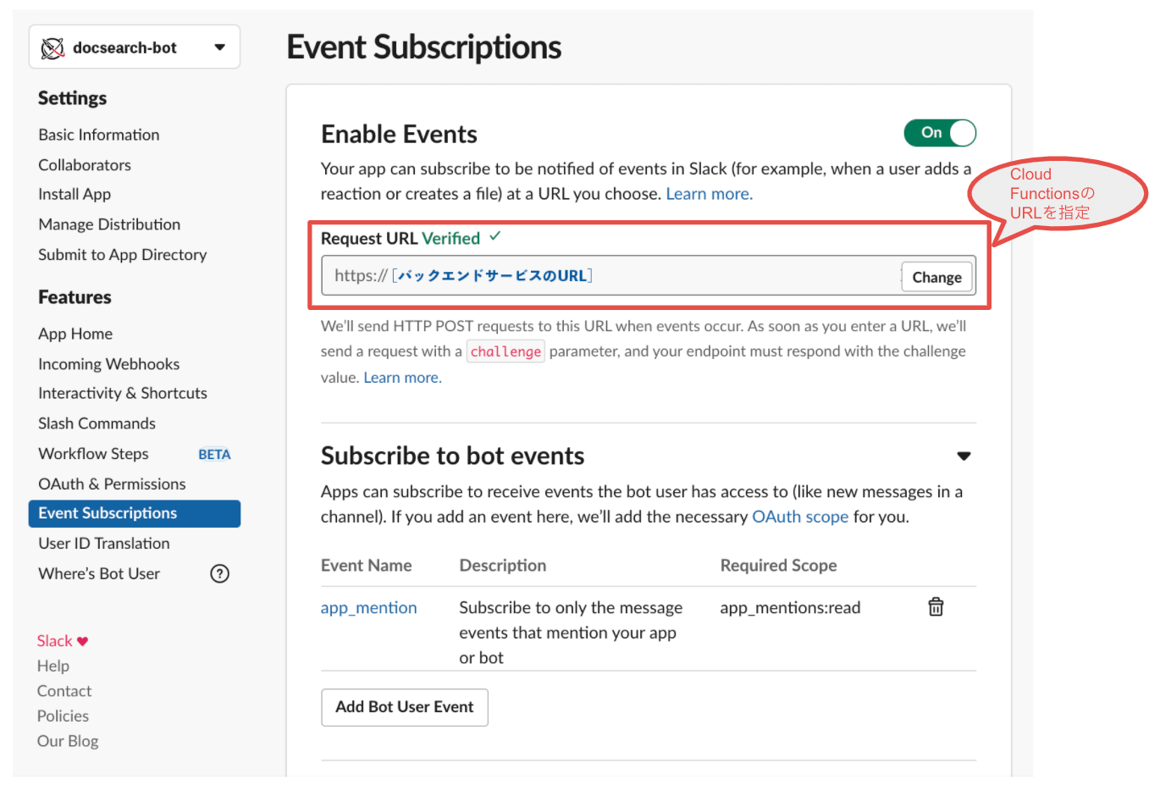
Task: Select Event Subscriptions in sidebar
Action: (x=135, y=513)
